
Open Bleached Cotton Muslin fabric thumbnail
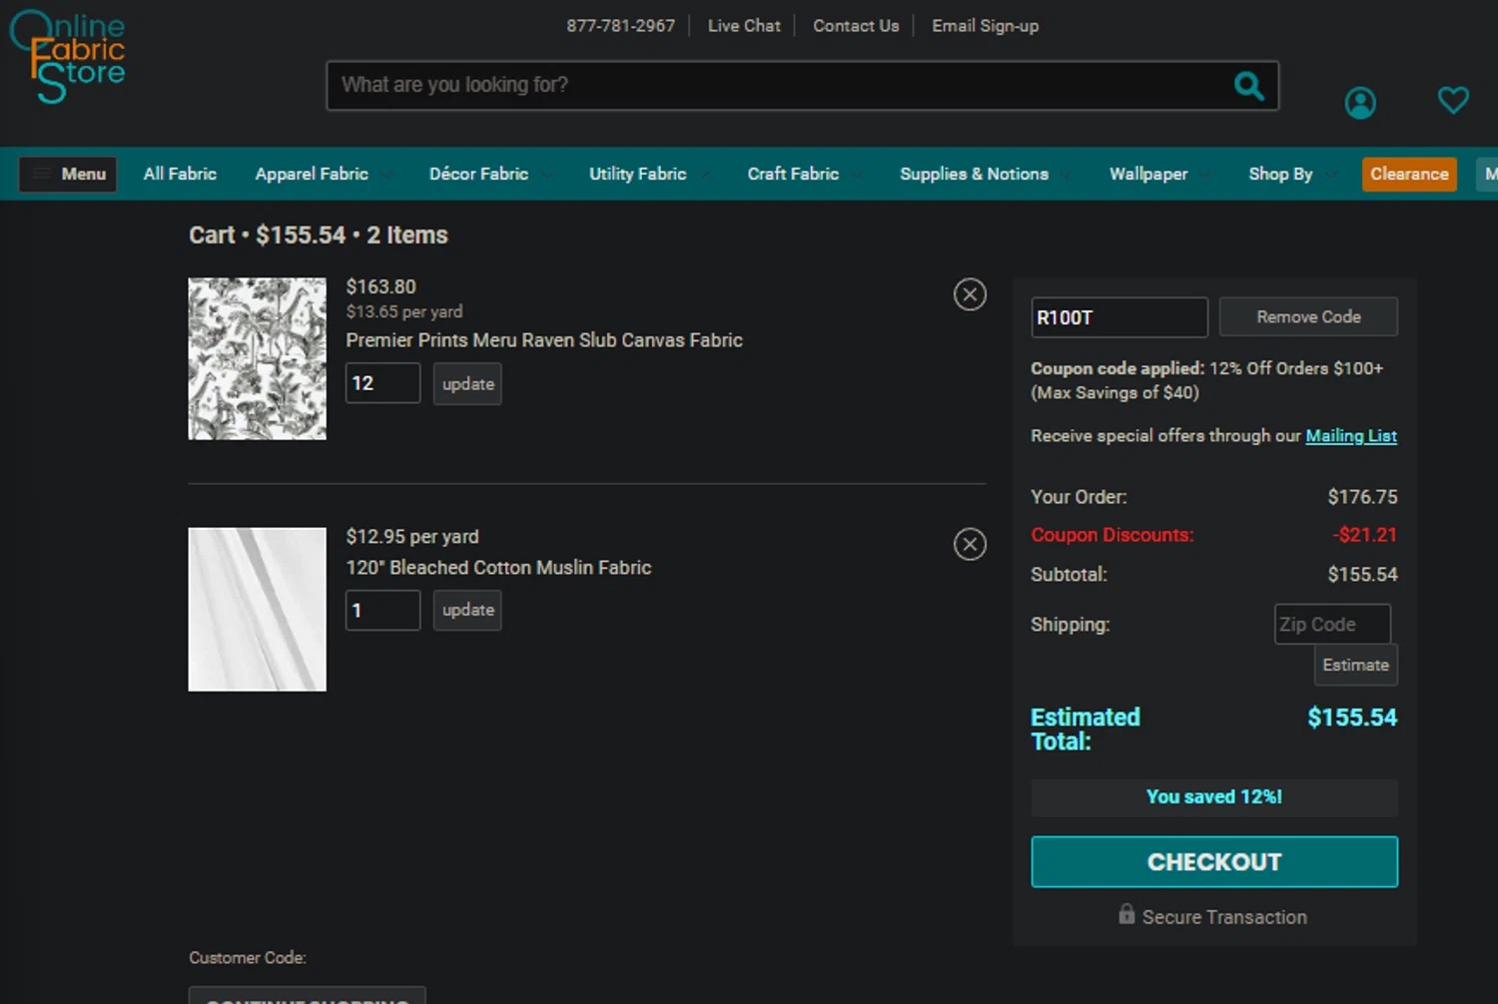point(258,609)
